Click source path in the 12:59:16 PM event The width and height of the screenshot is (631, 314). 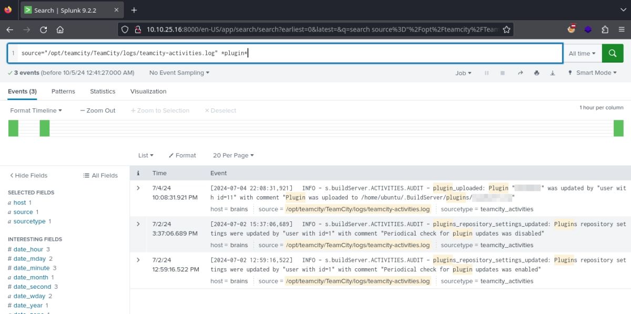[x=358, y=281]
